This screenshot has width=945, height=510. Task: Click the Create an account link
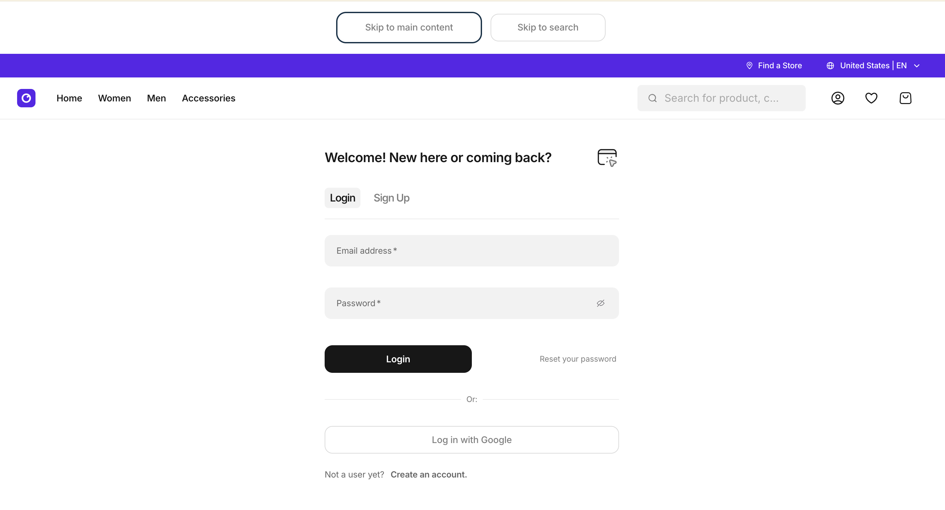tap(428, 475)
